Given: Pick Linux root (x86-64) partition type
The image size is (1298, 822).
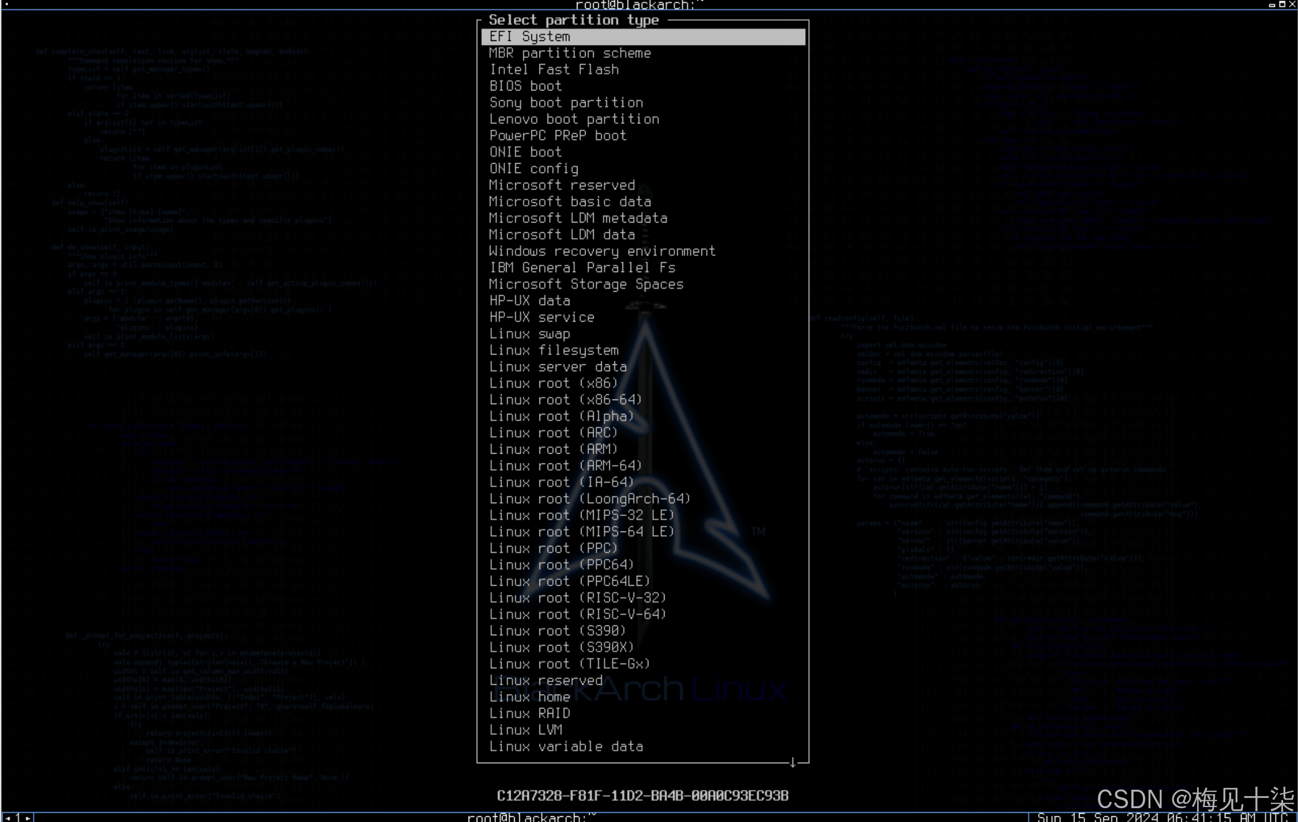Looking at the screenshot, I should click(x=565, y=399).
